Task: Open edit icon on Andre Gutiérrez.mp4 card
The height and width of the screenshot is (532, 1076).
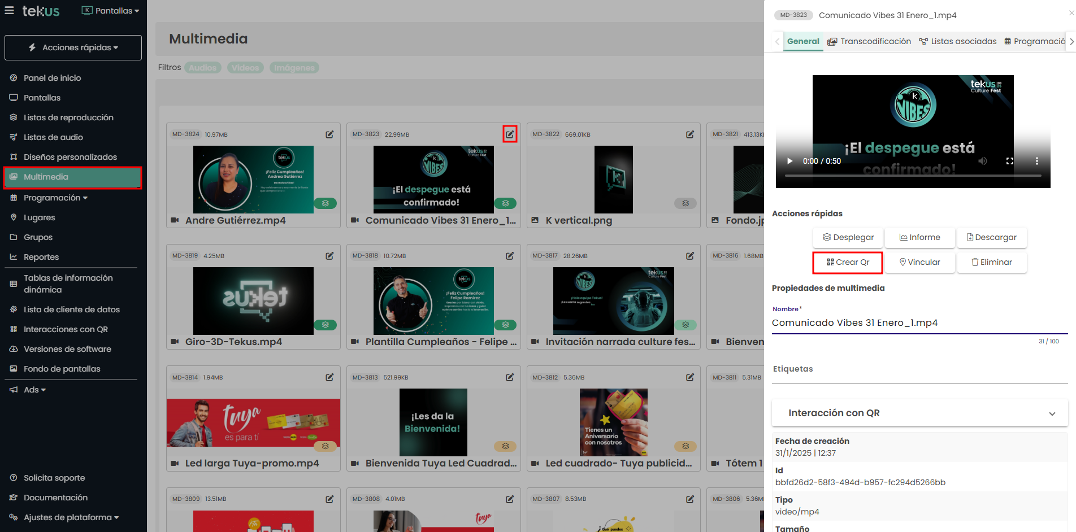Action: [x=329, y=134]
